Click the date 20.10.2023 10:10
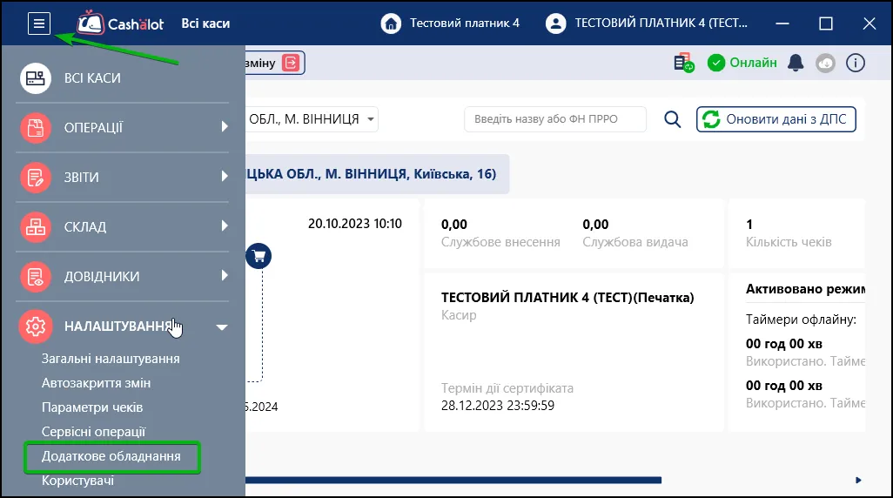 [x=355, y=224]
